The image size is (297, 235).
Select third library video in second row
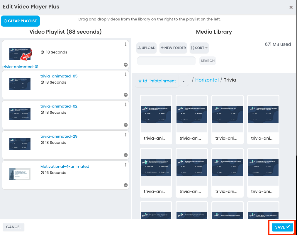point(228,173)
